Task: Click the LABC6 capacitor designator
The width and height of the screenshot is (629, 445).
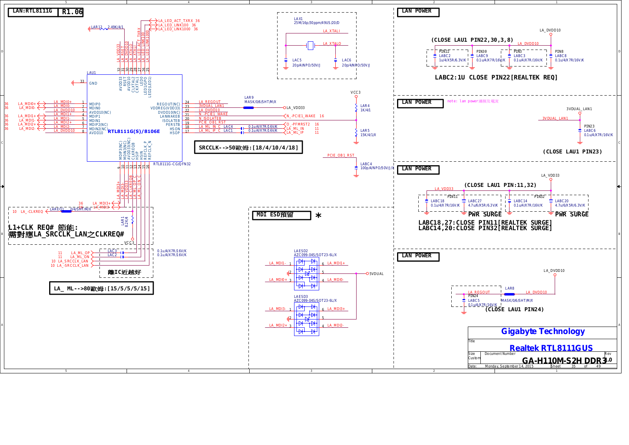Action: [590, 131]
